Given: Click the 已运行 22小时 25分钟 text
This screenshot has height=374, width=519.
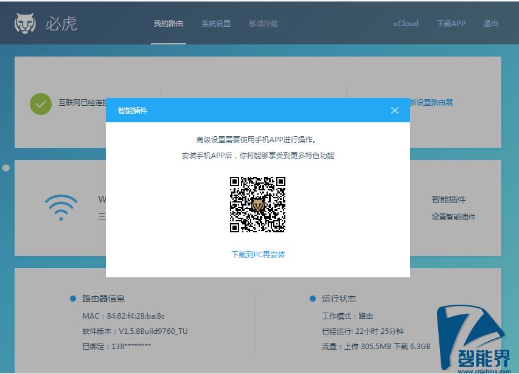Looking at the screenshot, I should tap(363, 331).
